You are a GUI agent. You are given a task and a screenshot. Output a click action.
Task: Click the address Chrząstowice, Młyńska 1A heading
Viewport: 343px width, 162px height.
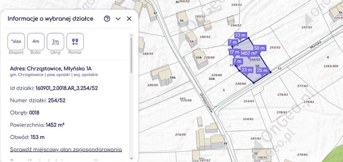click(x=51, y=68)
